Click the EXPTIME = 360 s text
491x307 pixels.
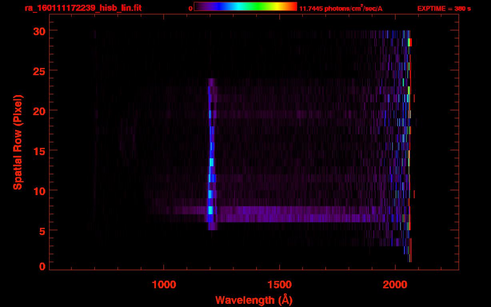click(x=444, y=8)
